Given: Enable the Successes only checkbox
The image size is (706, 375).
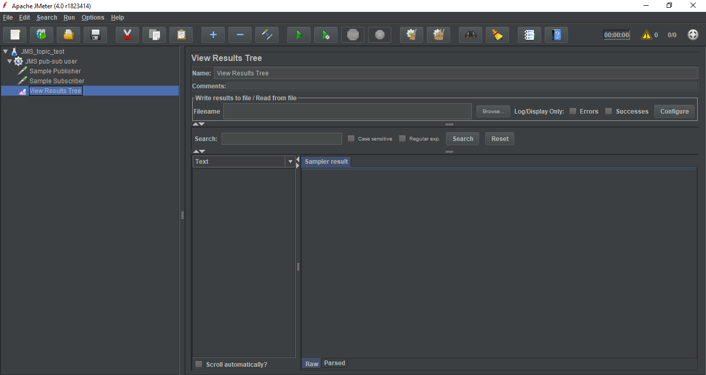Looking at the screenshot, I should click(x=609, y=111).
